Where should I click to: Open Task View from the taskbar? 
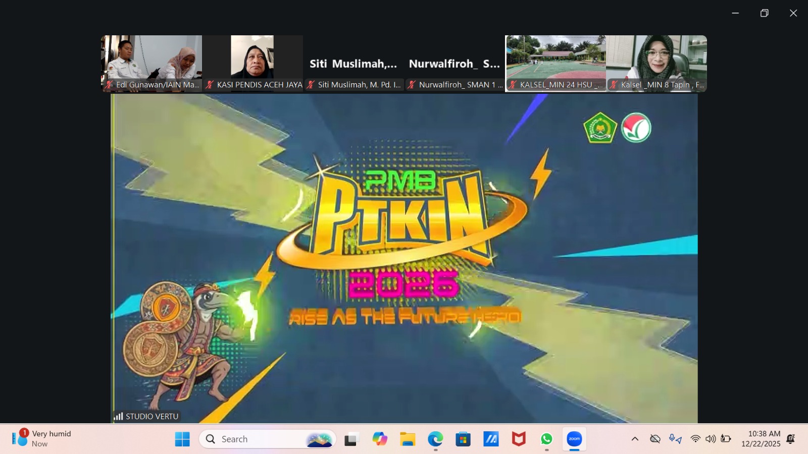(x=351, y=439)
